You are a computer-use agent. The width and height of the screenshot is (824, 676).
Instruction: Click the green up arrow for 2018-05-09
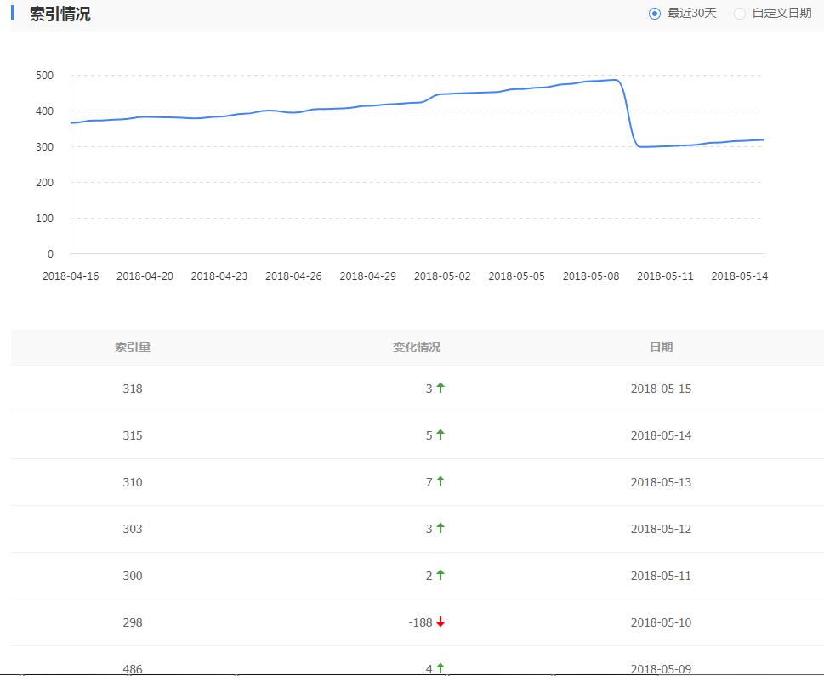(440, 668)
